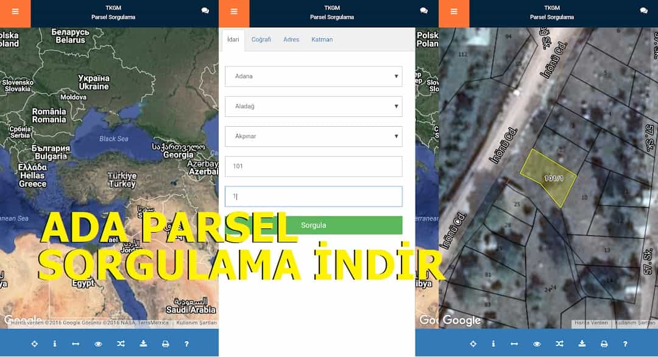Toggle the eye visibility icon
This screenshot has height=357, width=658.
98,344
